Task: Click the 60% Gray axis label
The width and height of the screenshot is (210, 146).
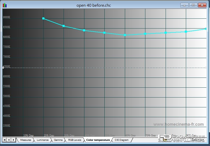Action: (131, 135)
